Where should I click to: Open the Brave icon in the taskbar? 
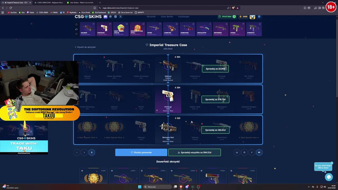click(x=181, y=187)
